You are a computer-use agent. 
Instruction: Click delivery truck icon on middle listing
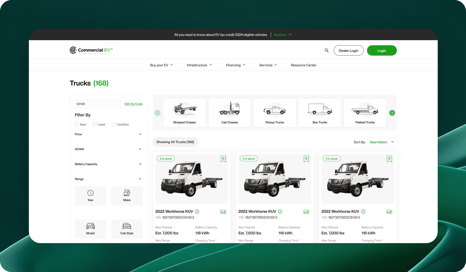306,212
